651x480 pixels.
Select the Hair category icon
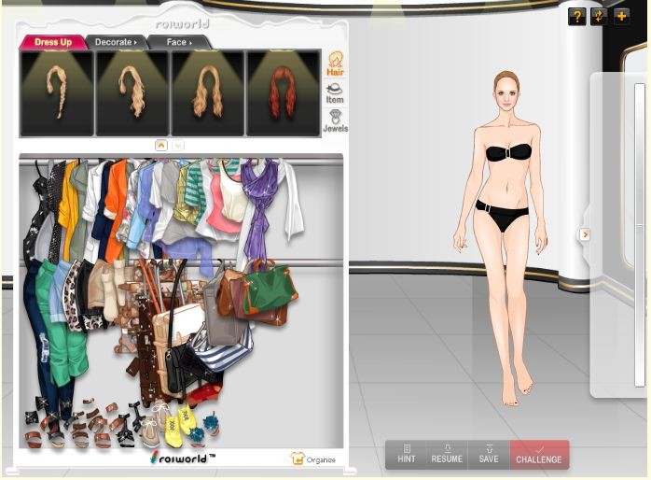(x=335, y=64)
